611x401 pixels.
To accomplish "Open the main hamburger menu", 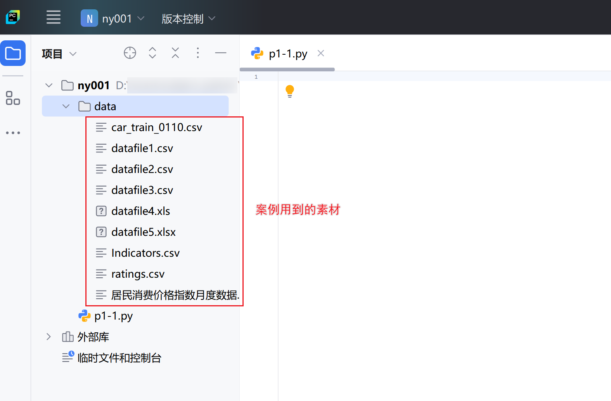I will (54, 17).
